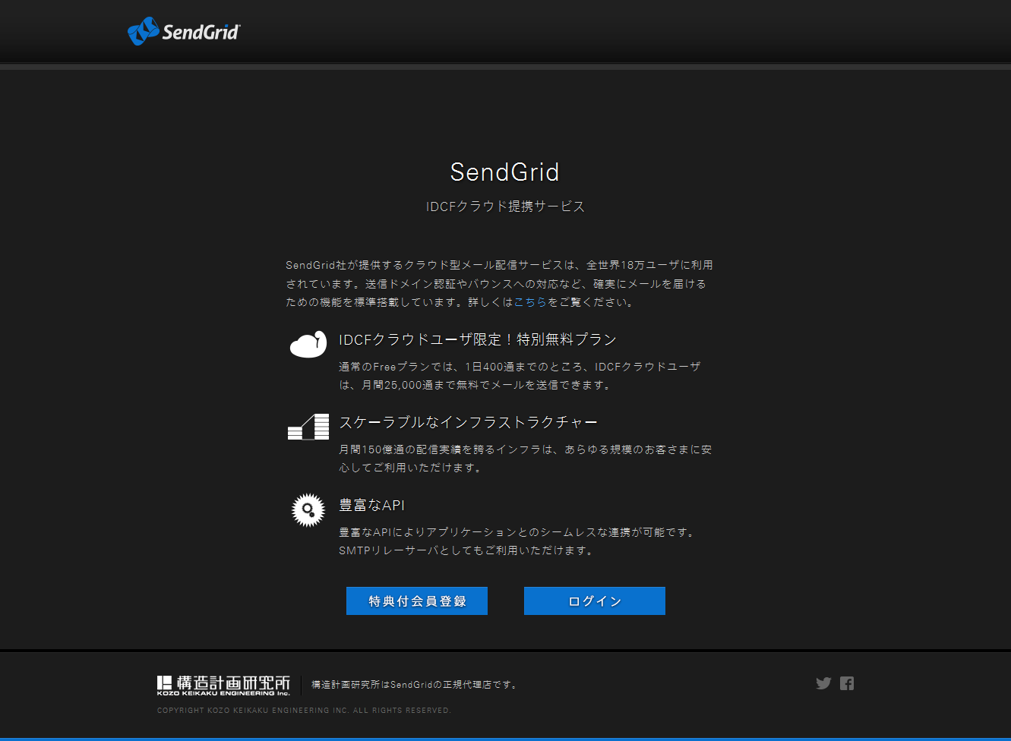Open the Twitter icon in the footer
Screen dimensions: 1011x741
(x=823, y=683)
